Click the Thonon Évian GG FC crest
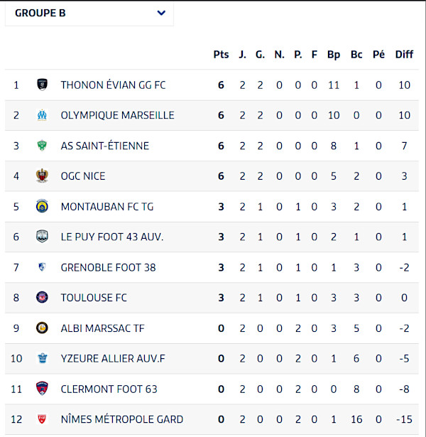Image resolution: width=426 pixels, height=437 pixels. coord(42,85)
